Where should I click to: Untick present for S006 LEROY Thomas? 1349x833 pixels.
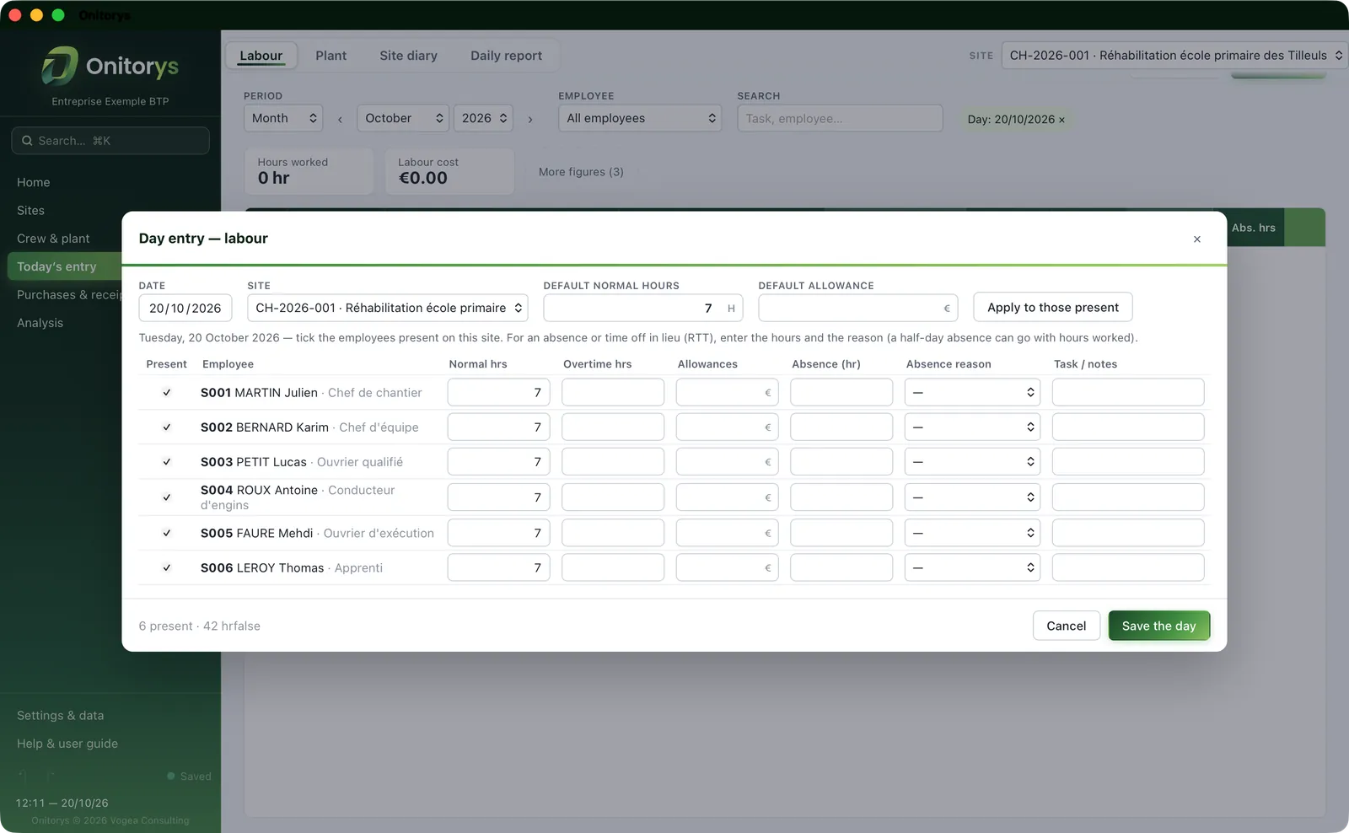click(x=167, y=568)
